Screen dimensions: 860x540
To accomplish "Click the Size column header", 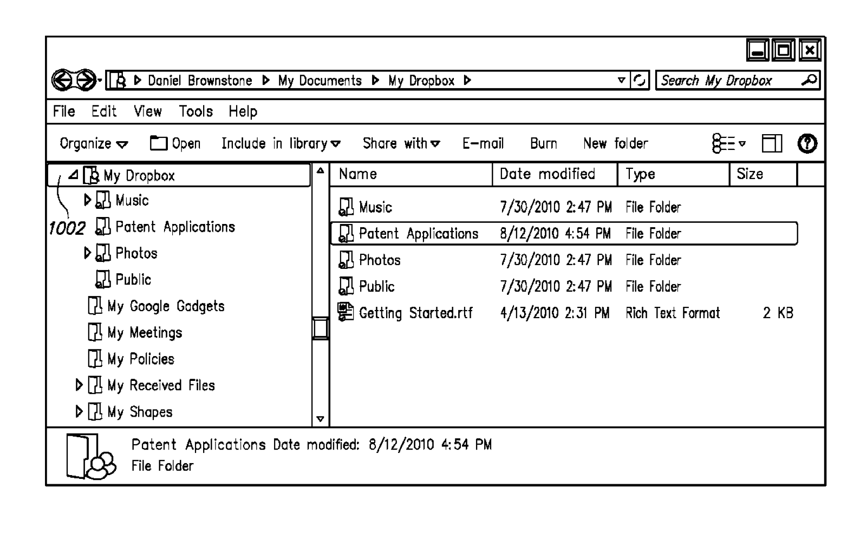I will [x=764, y=174].
